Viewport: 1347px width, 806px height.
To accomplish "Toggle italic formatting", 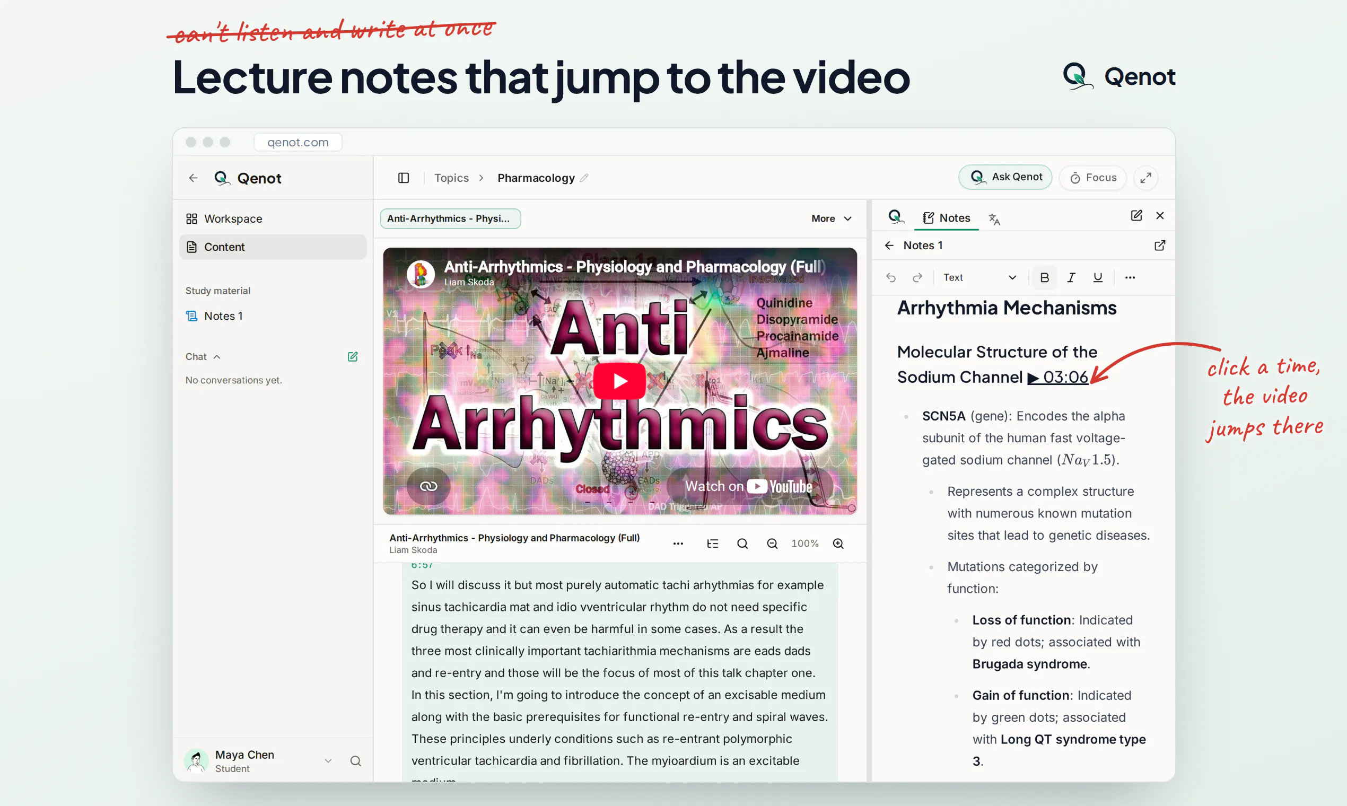I will tap(1071, 277).
